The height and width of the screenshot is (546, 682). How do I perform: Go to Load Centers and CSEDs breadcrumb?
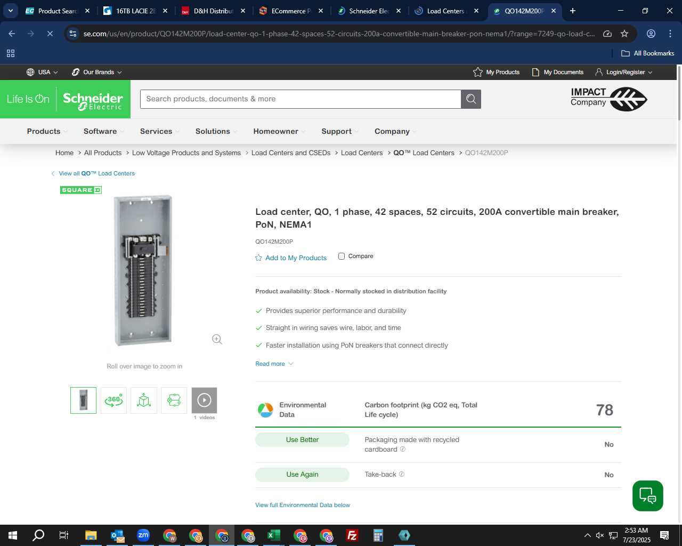click(291, 152)
